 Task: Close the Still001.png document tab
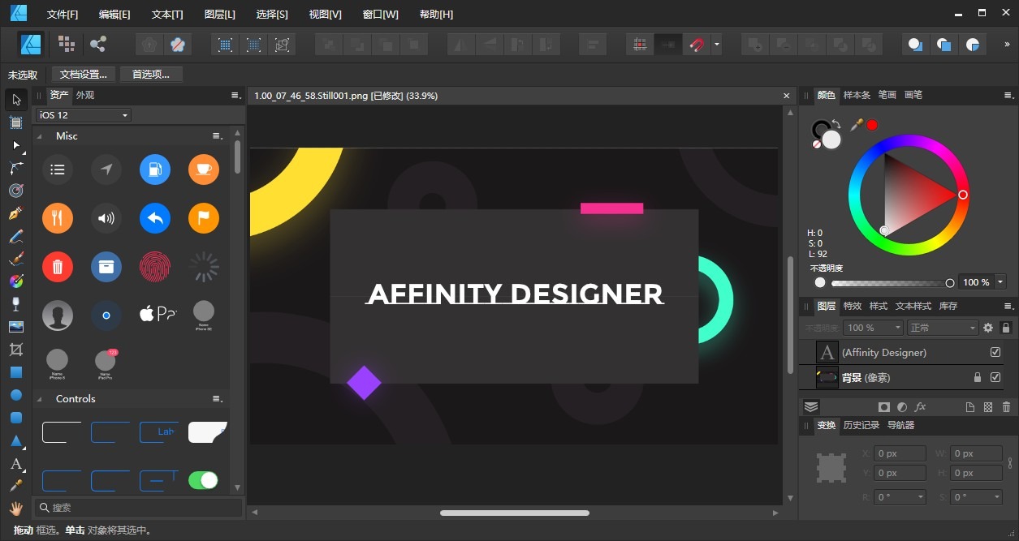point(786,96)
